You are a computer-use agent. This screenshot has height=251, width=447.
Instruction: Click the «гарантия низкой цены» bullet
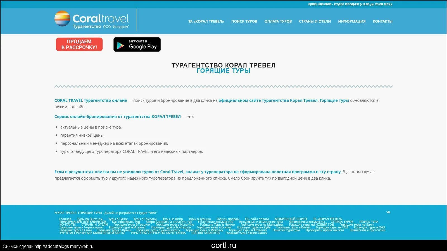(82, 135)
